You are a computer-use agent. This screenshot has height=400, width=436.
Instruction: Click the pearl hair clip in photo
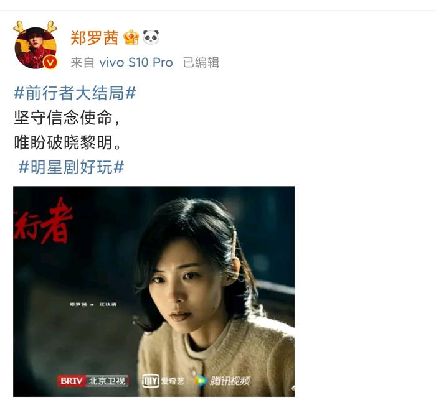234,244
